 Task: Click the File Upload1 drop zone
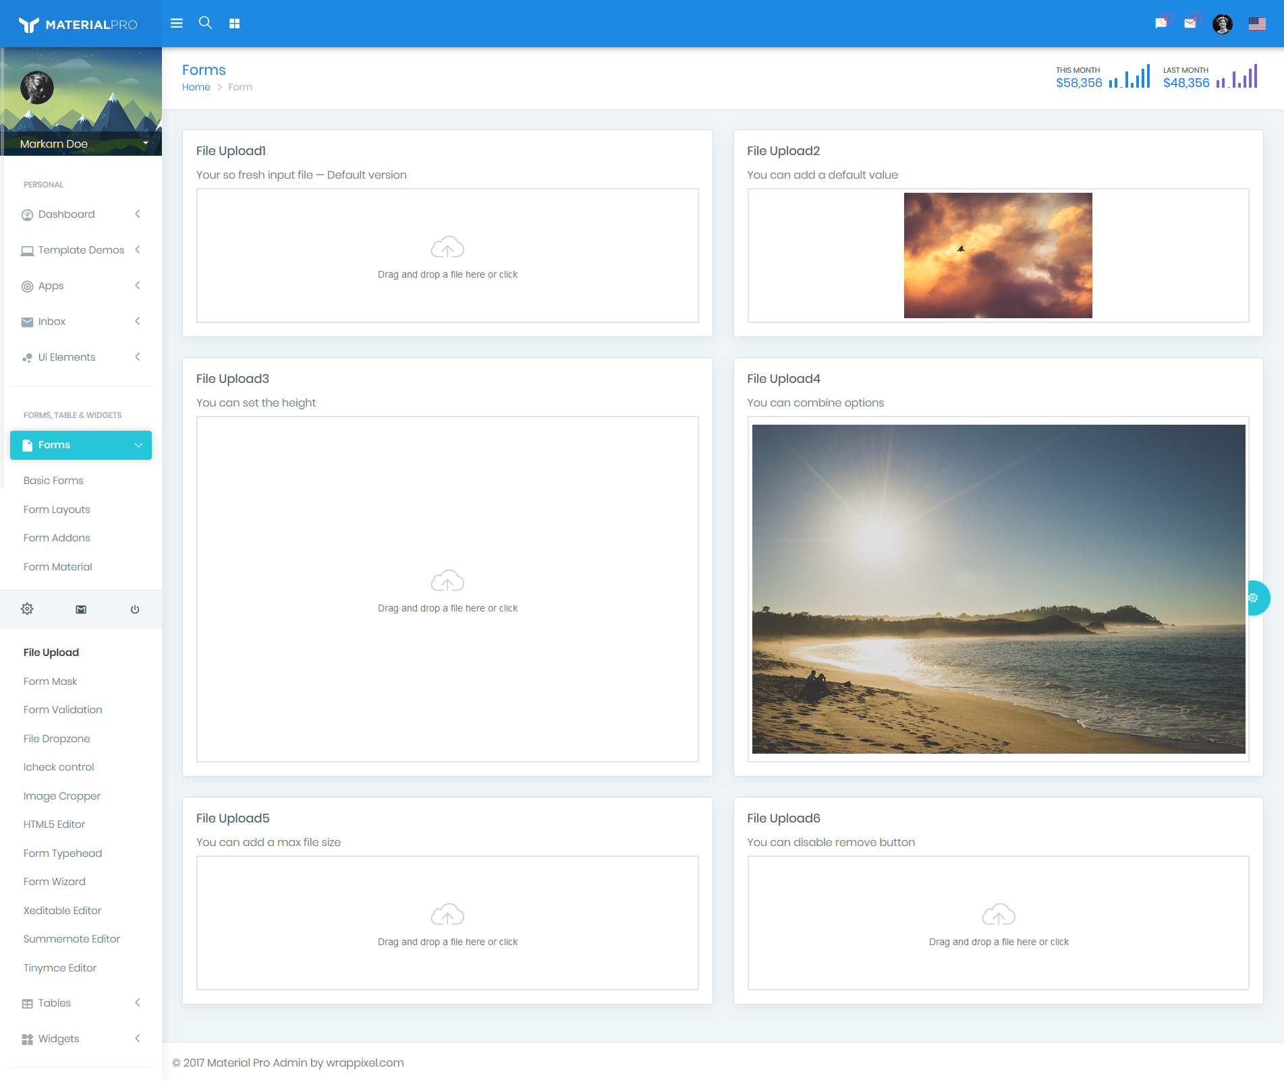[x=447, y=256]
